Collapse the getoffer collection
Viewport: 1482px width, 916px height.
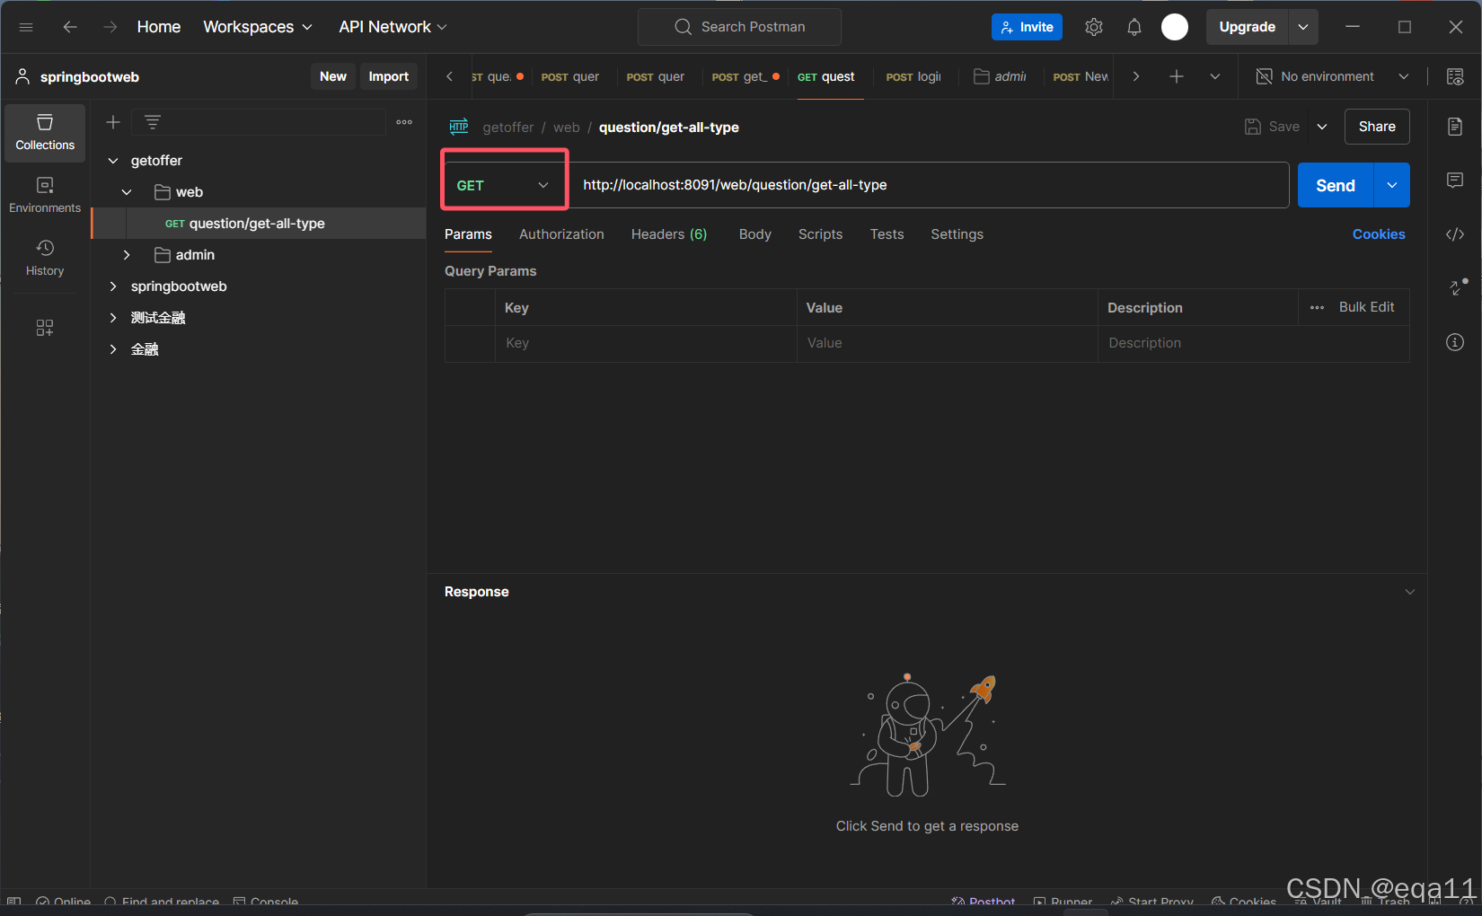click(x=113, y=161)
